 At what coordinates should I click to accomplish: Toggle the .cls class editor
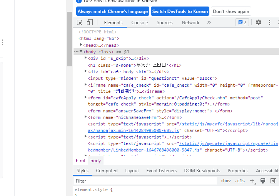point(240,181)
